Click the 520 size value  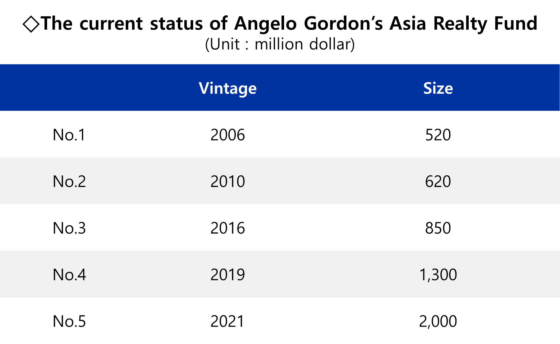click(438, 135)
